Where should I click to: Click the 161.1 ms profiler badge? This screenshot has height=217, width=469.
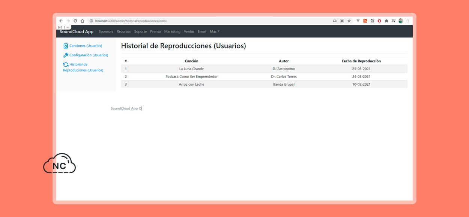coord(64,27)
